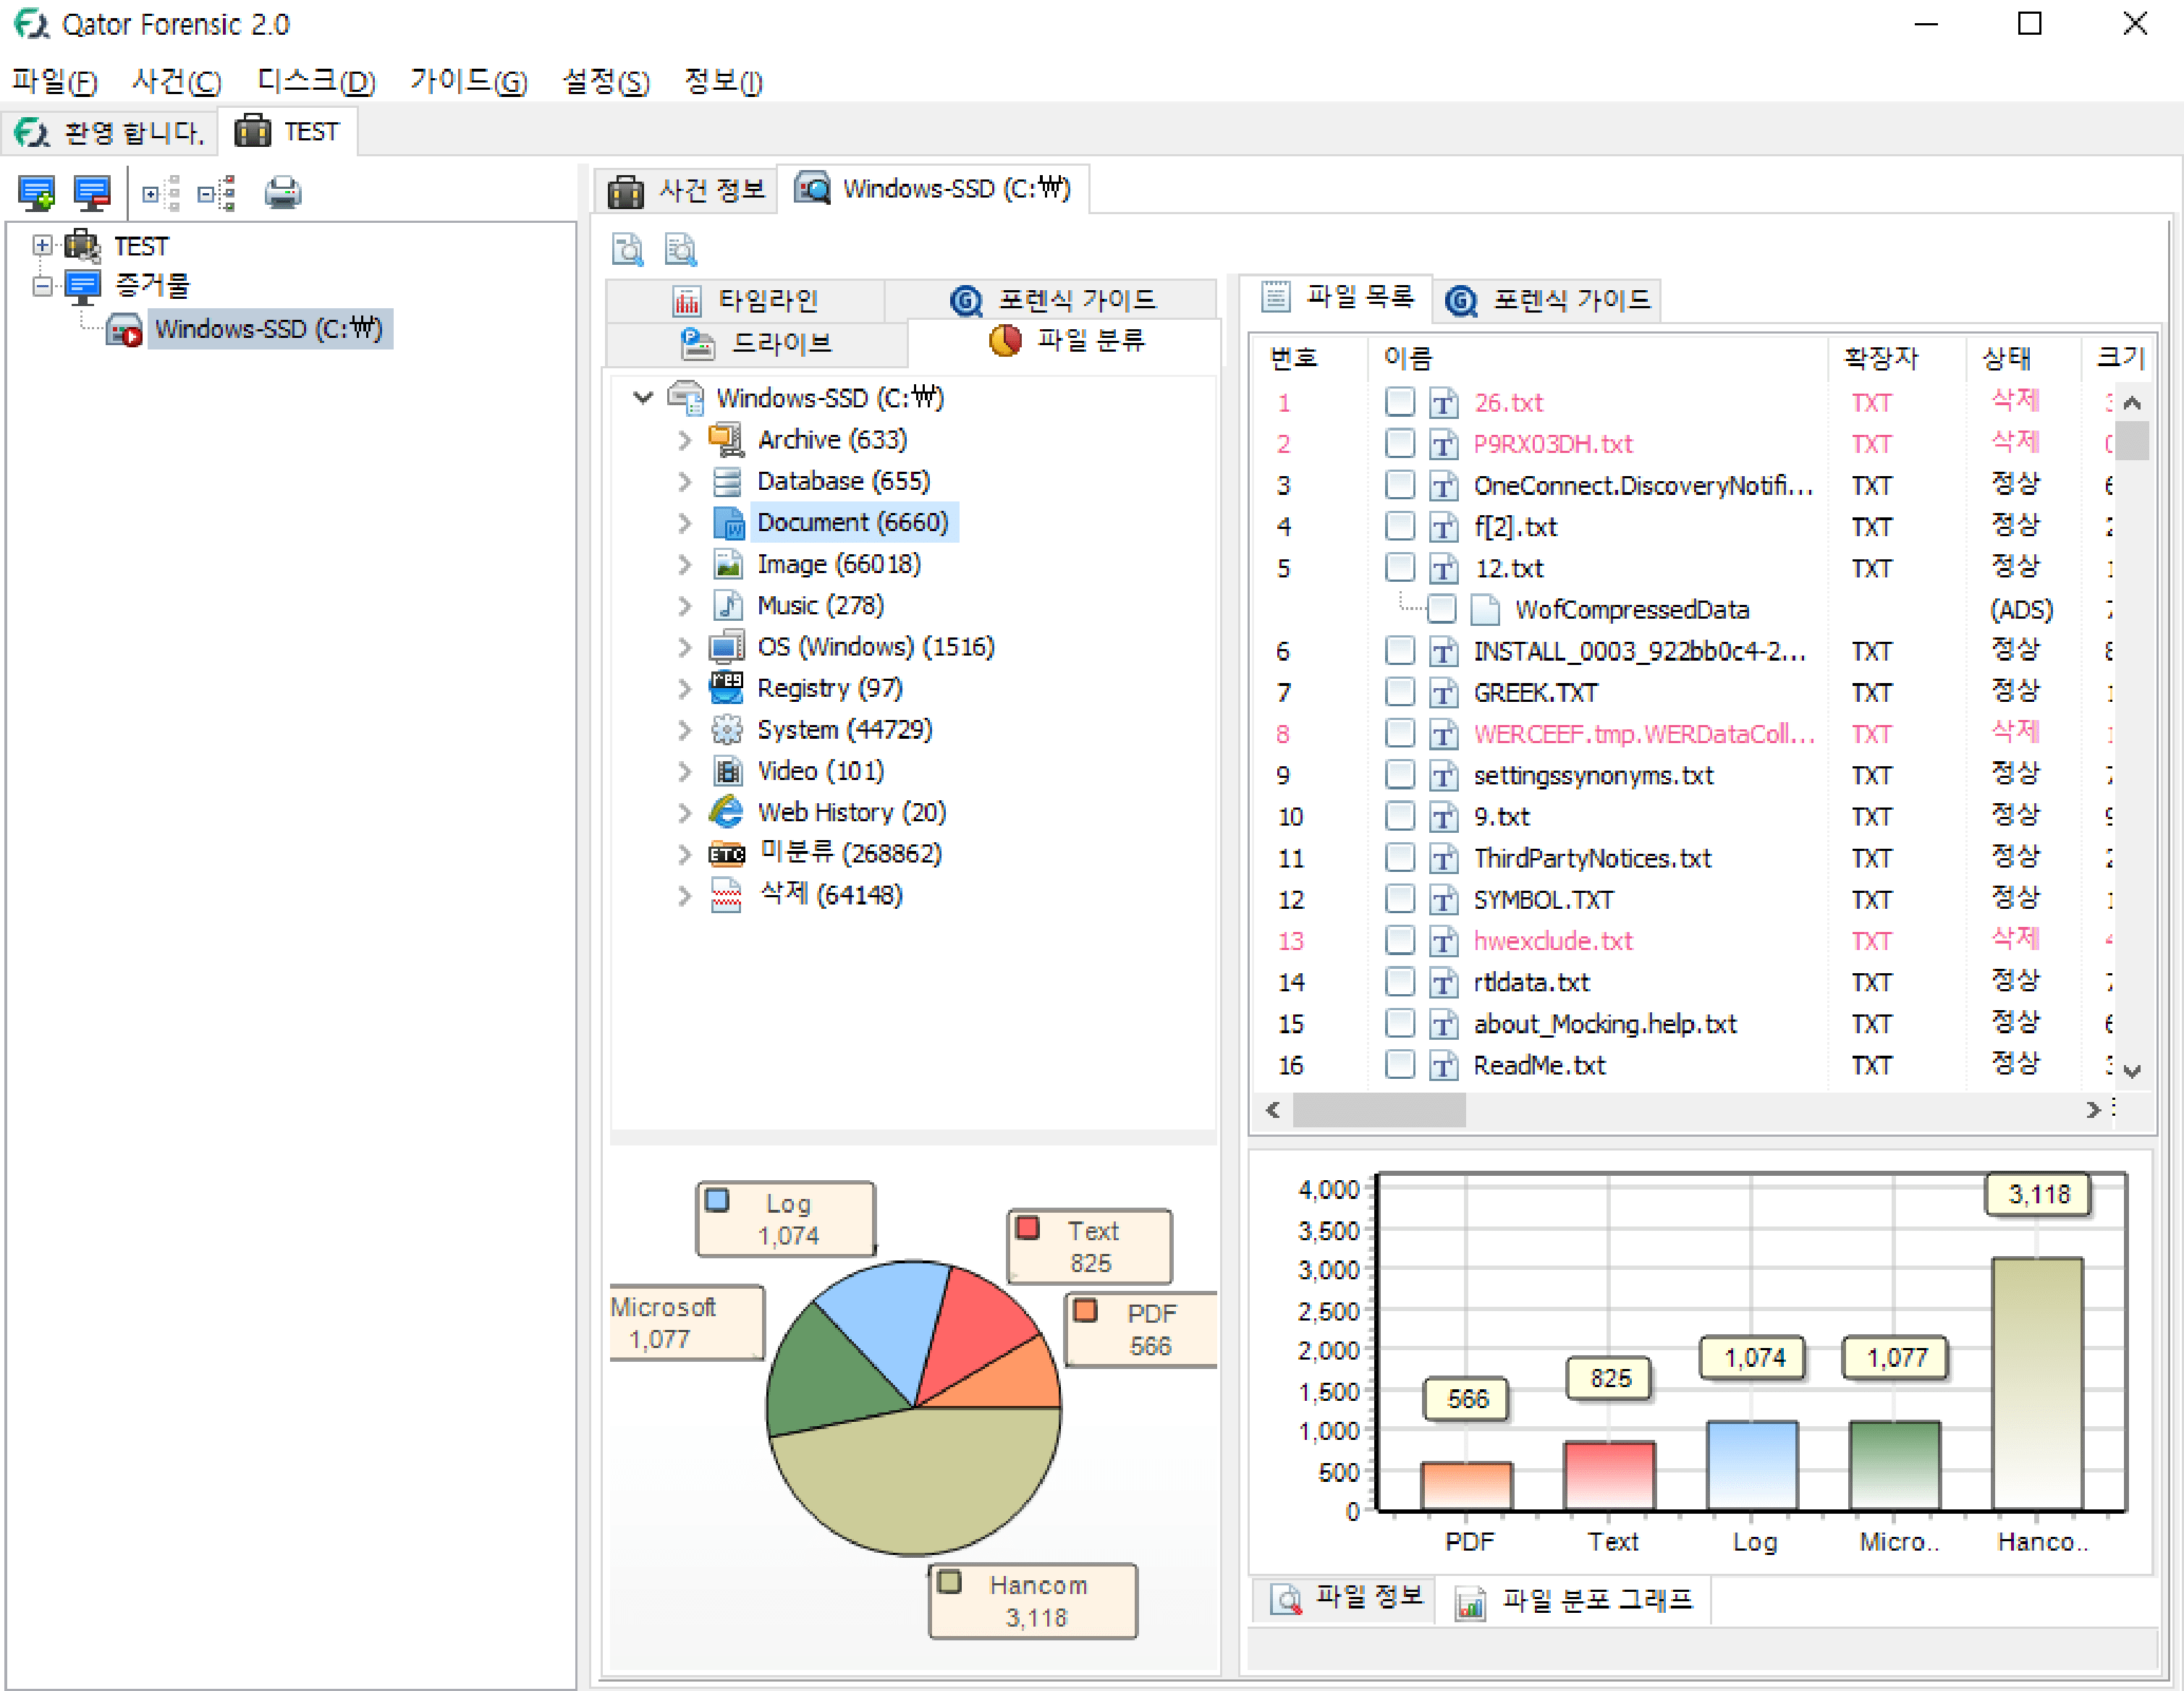Image resolution: width=2184 pixels, height=1691 pixels.
Task: Select the 미분류 ETC category icon
Action: pos(727,854)
